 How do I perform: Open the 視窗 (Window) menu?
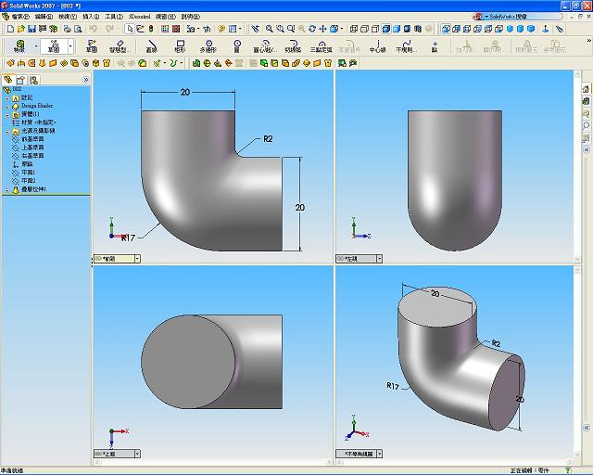[x=166, y=17]
